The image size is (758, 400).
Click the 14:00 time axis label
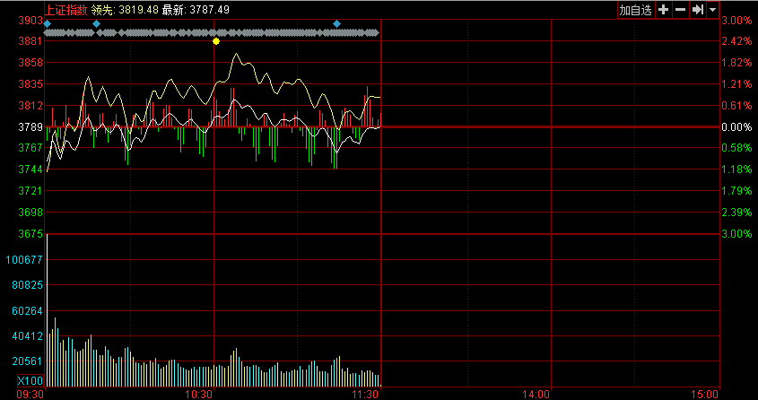536,394
